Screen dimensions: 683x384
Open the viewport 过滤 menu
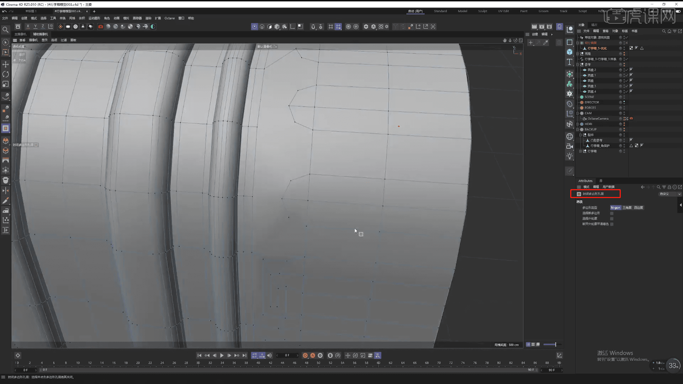[64, 40]
